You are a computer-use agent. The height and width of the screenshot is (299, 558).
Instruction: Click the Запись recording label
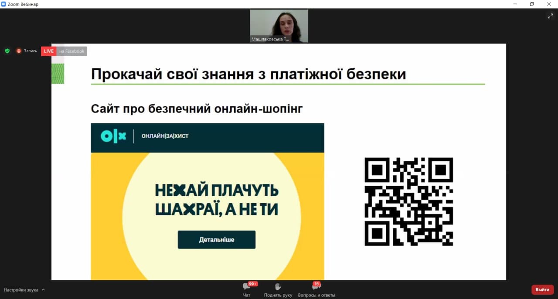(x=31, y=51)
